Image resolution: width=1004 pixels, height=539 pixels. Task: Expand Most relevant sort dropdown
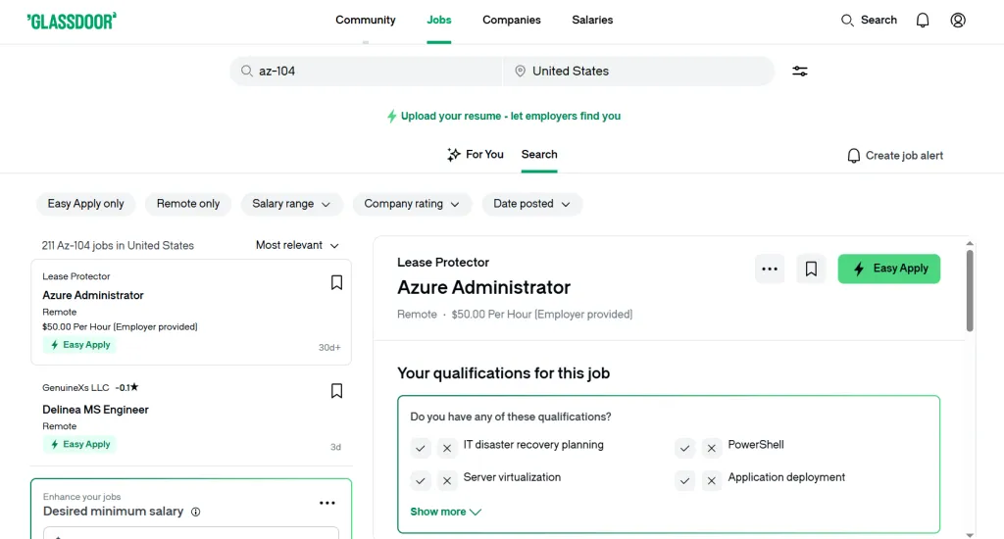(297, 245)
